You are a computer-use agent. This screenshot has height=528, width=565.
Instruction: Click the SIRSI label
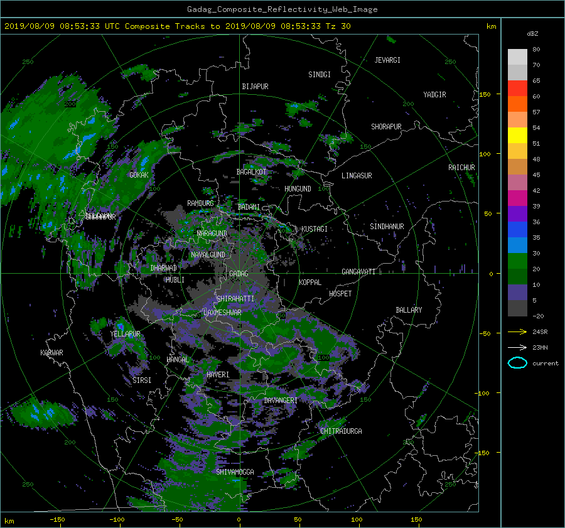tap(142, 380)
